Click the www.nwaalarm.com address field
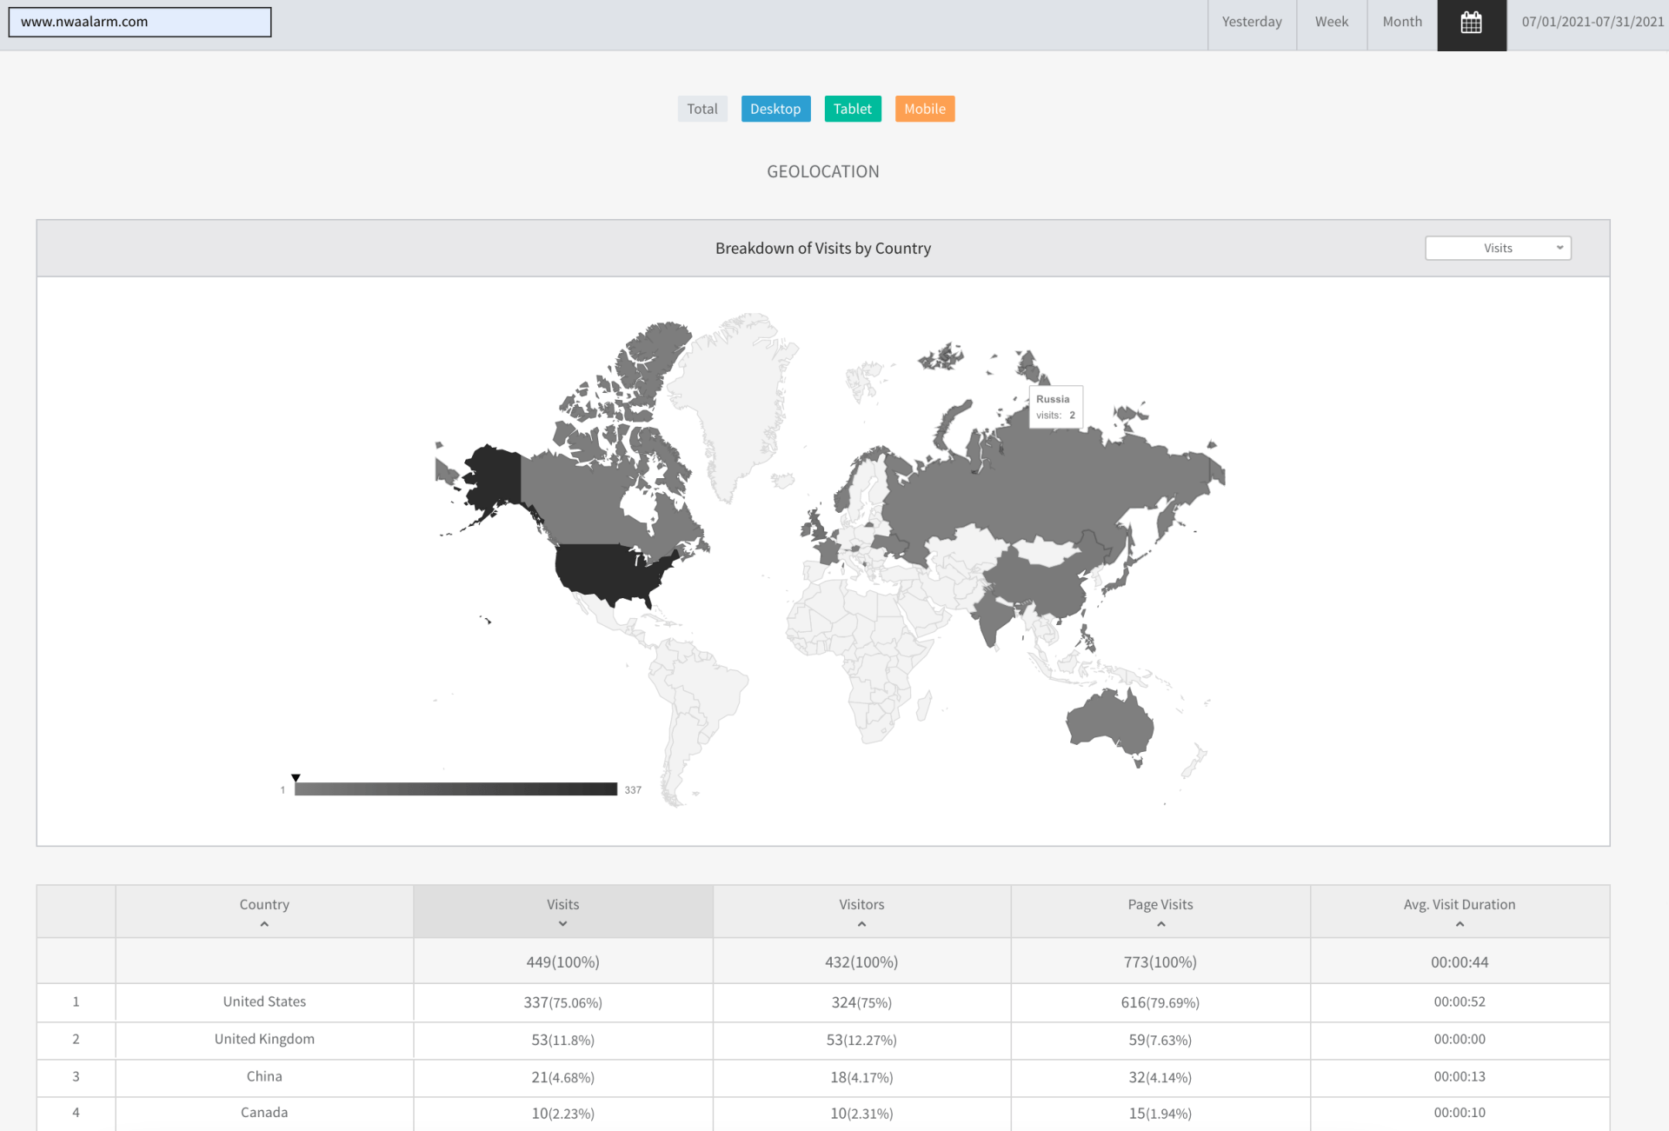Screen dimensions: 1669x1131 coord(140,22)
